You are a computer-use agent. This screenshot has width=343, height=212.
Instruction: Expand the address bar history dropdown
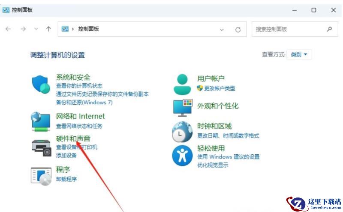click(x=222, y=29)
